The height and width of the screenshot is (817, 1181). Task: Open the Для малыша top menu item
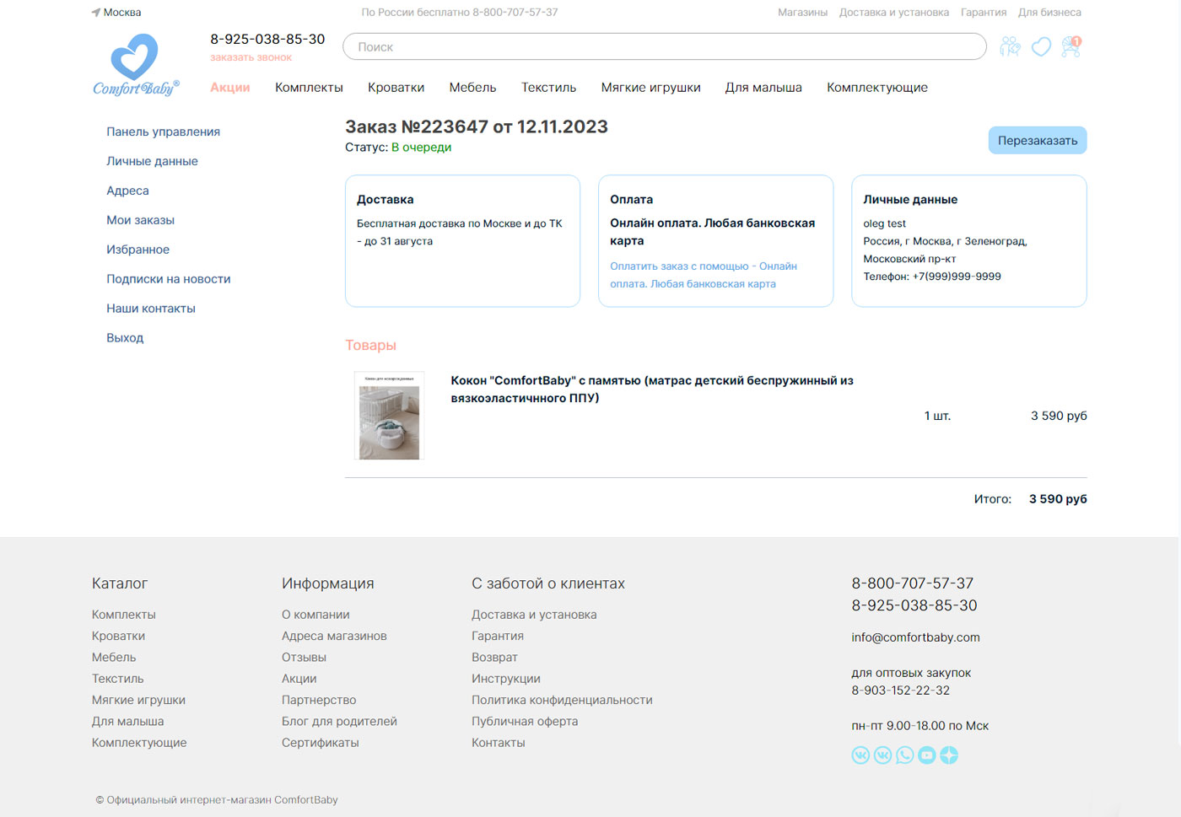click(x=763, y=87)
